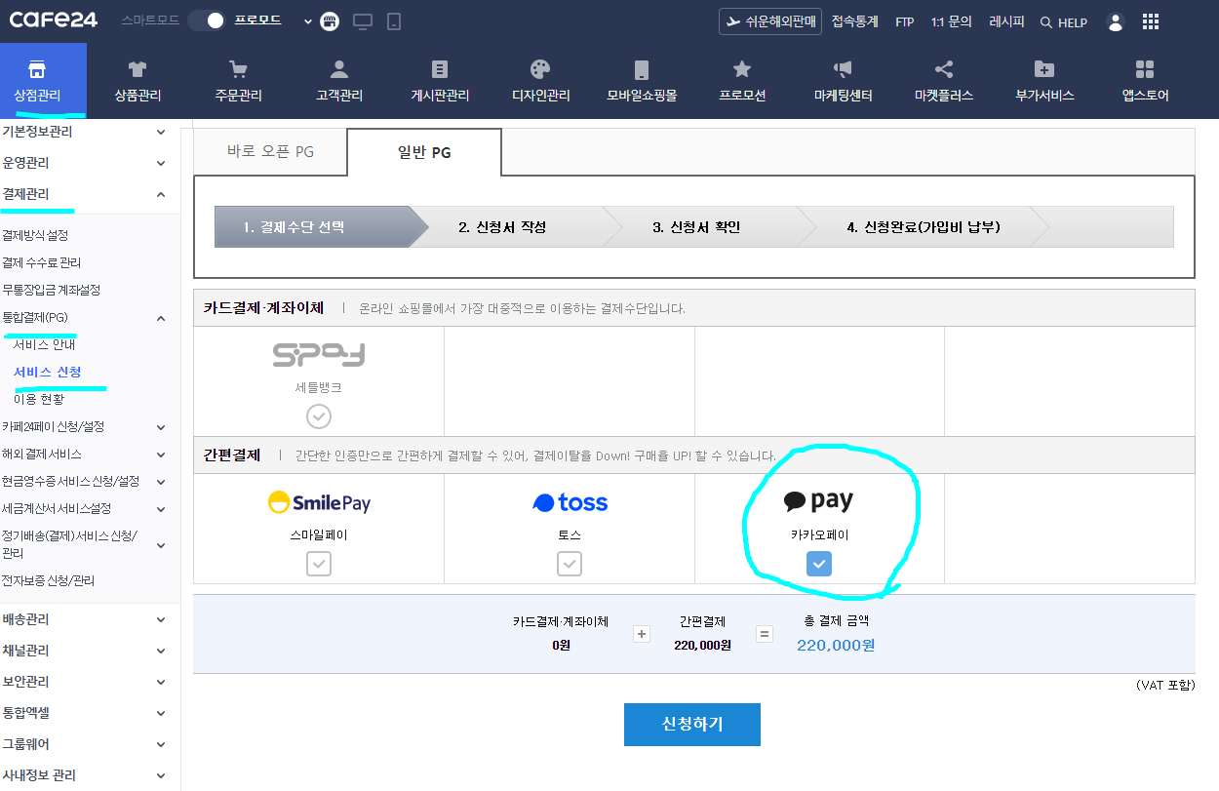This screenshot has height=791, width=1219.
Task: Click the 세틀뱅크 Spay logo
Action: 319,354
